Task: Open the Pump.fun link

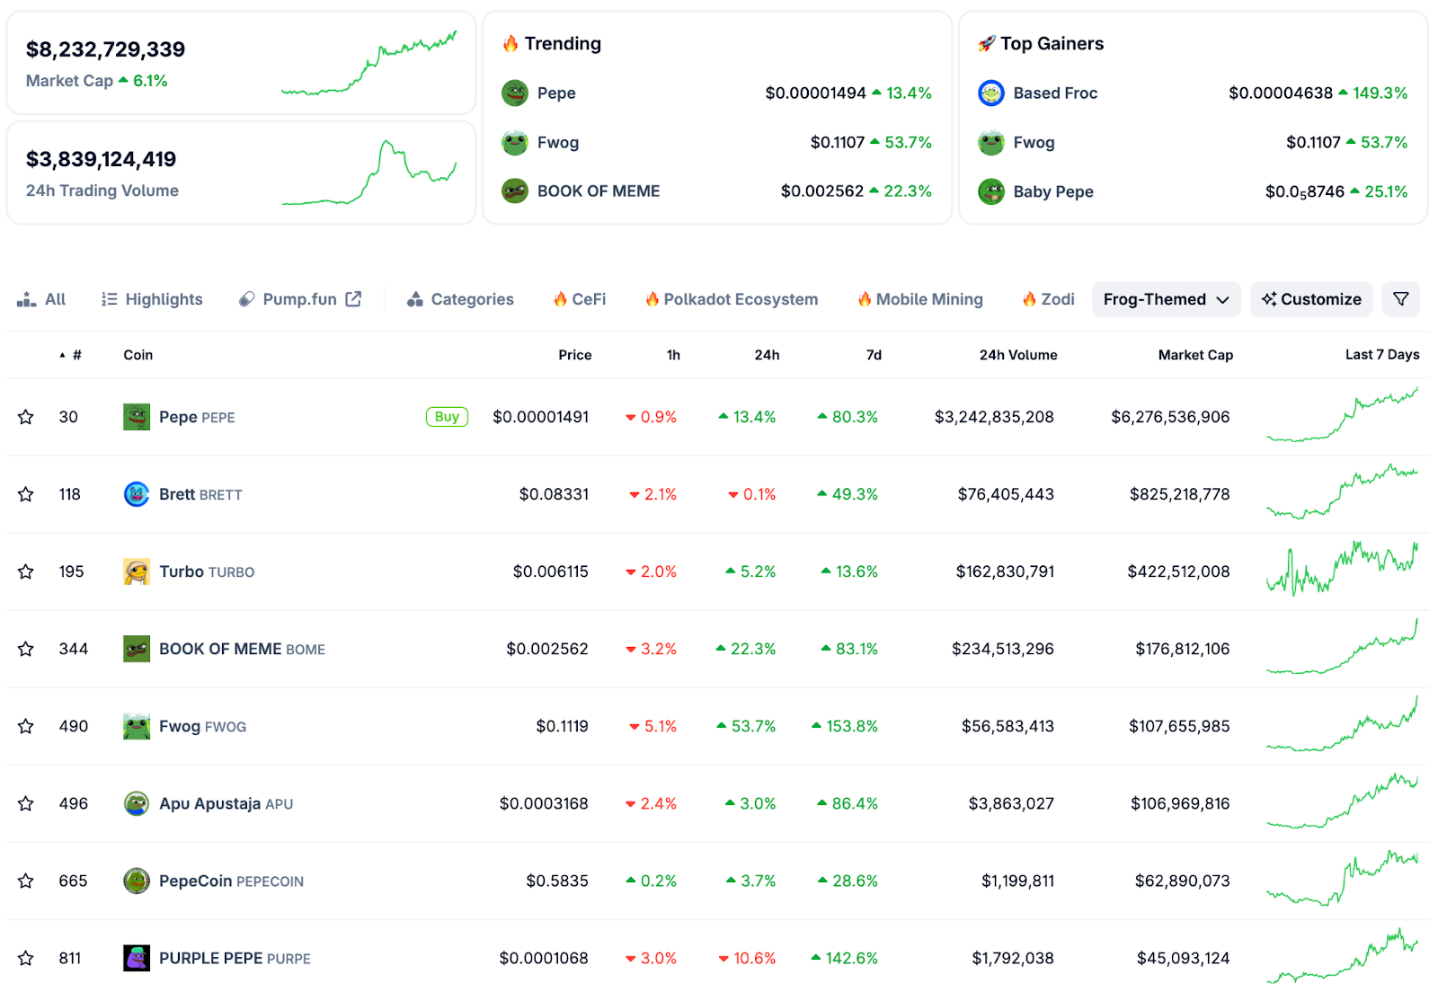Action: pyautogui.click(x=300, y=299)
